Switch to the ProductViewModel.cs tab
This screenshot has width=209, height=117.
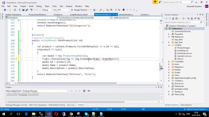(38, 15)
